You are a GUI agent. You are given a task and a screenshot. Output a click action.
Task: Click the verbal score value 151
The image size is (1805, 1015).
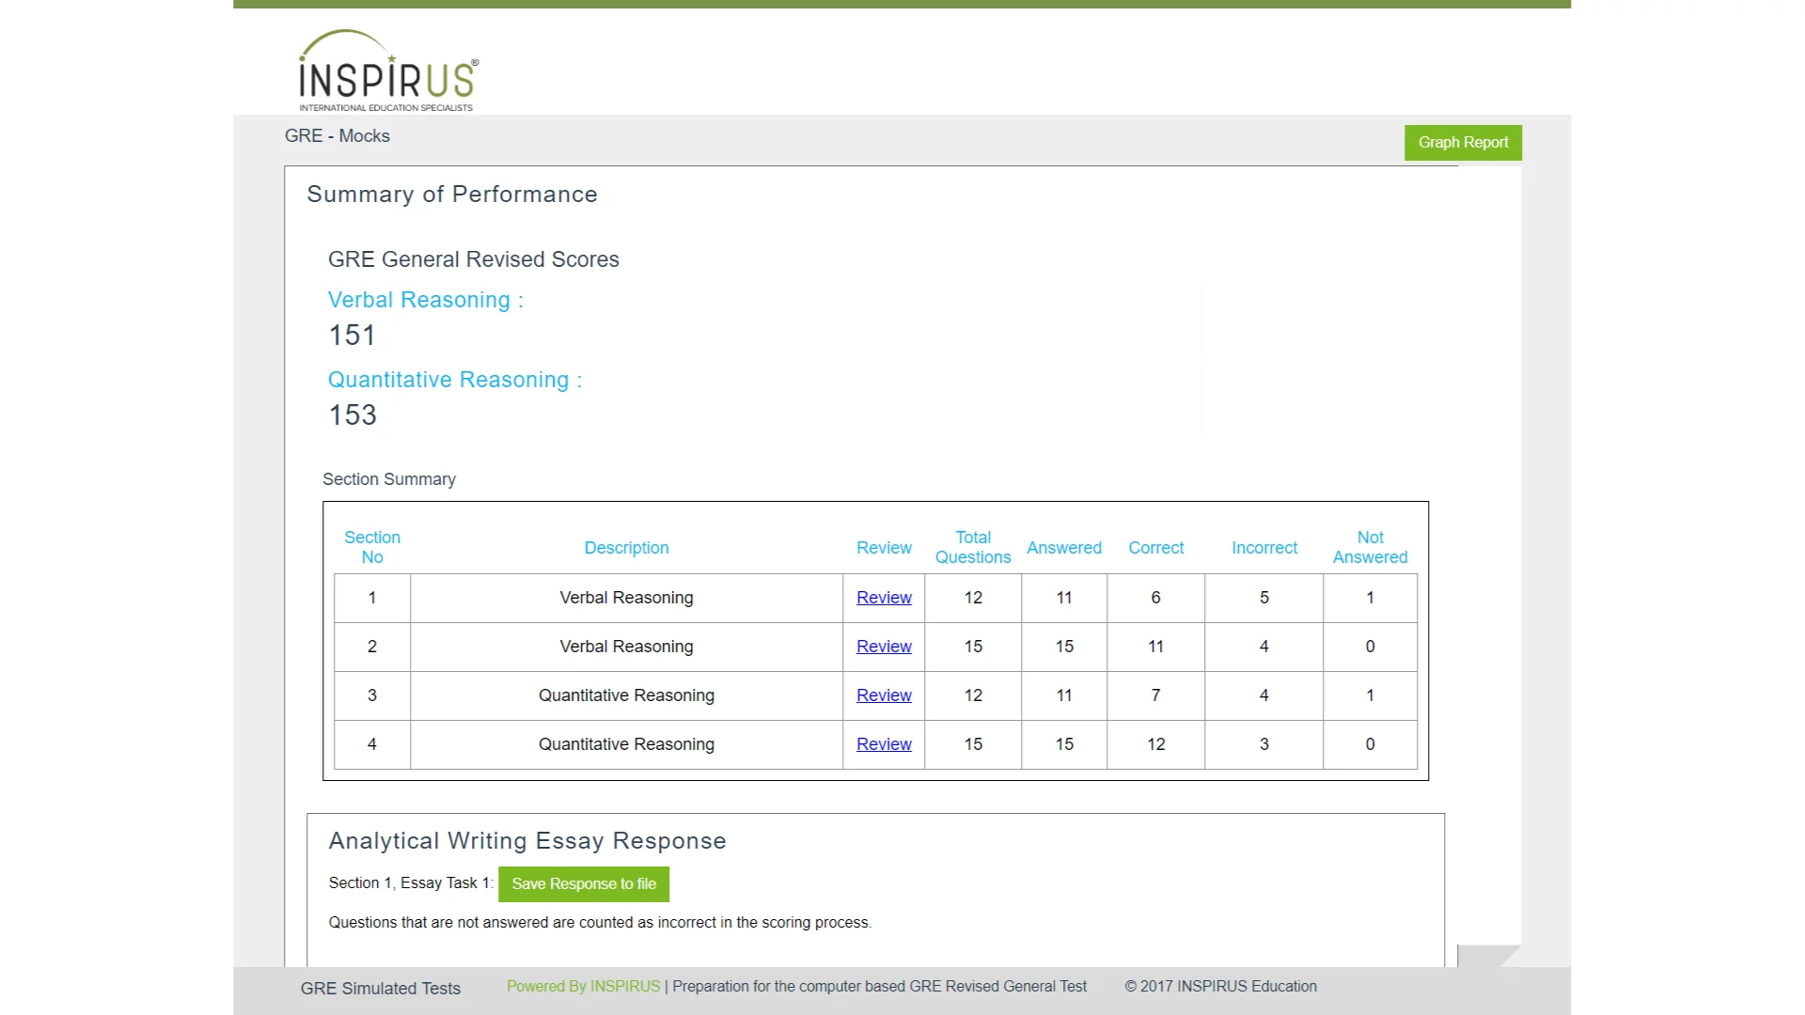pos(353,336)
